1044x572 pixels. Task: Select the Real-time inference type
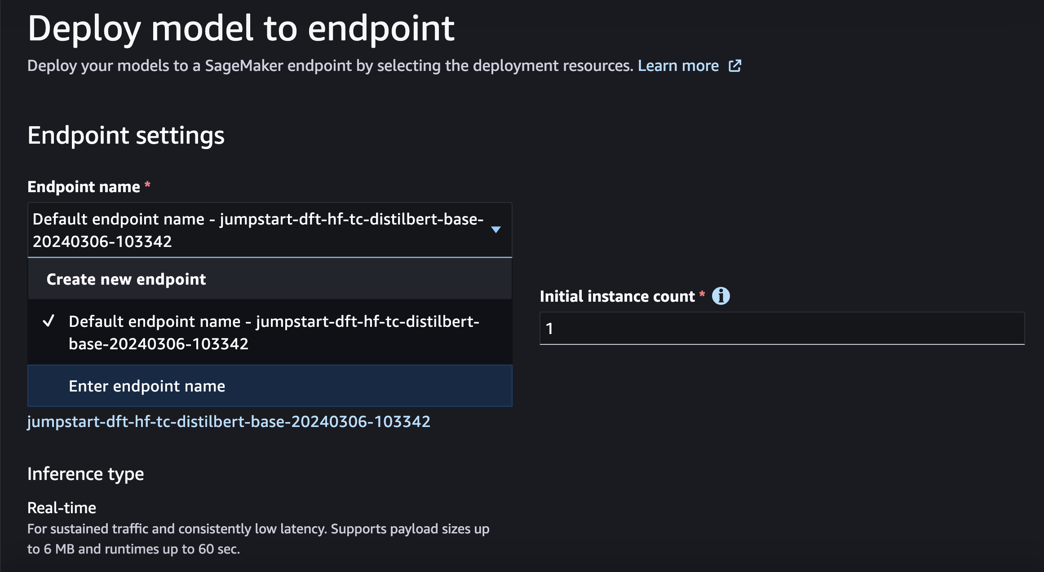[62, 507]
